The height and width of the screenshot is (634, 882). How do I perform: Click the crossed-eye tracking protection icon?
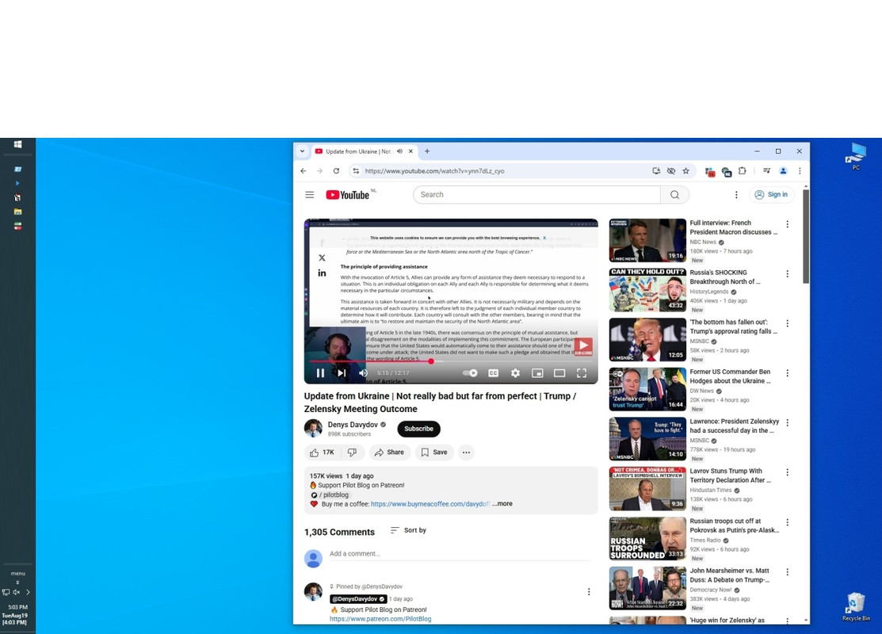pyautogui.click(x=671, y=171)
